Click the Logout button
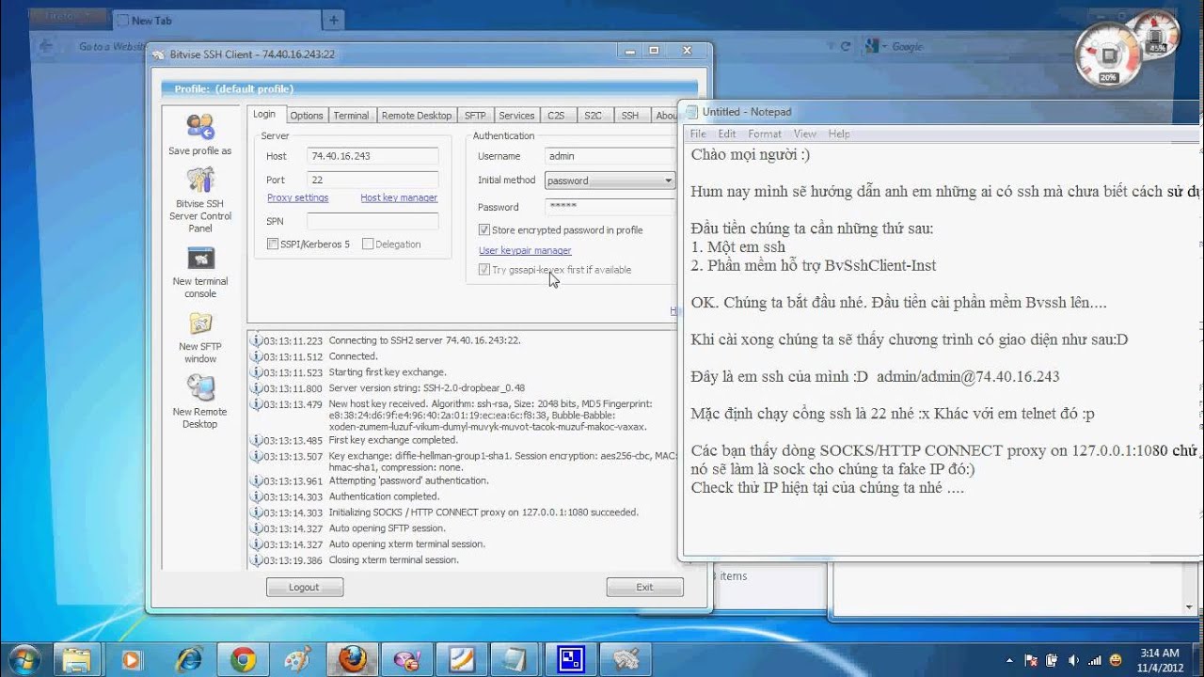The width and height of the screenshot is (1204, 677). 305,587
